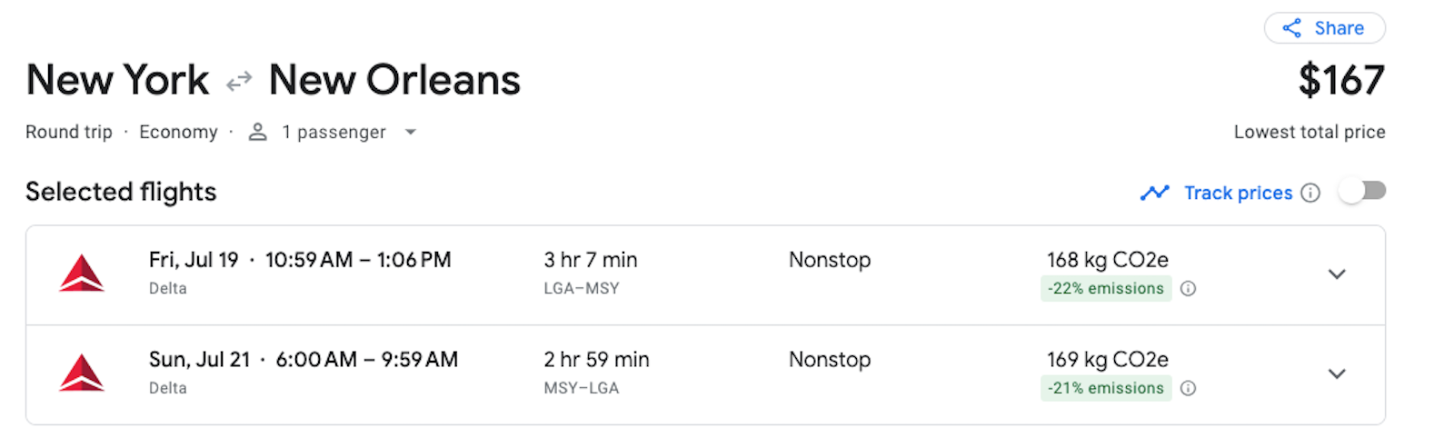Image resolution: width=1454 pixels, height=448 pixels.
Task: Click the -21% emissions badge
Action: (x=1106, y=389)
